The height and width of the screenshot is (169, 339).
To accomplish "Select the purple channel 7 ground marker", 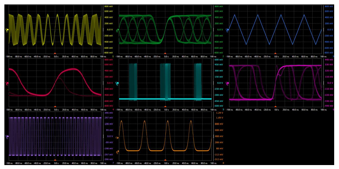I will [7, 137].
